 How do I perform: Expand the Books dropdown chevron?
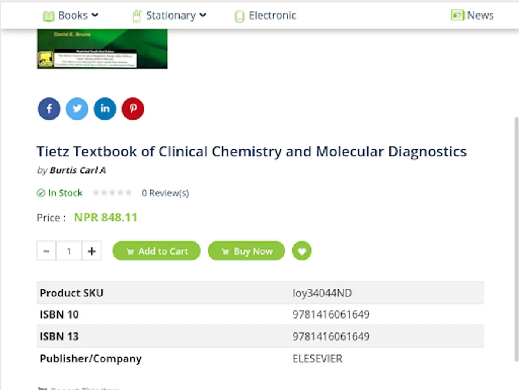95,15
